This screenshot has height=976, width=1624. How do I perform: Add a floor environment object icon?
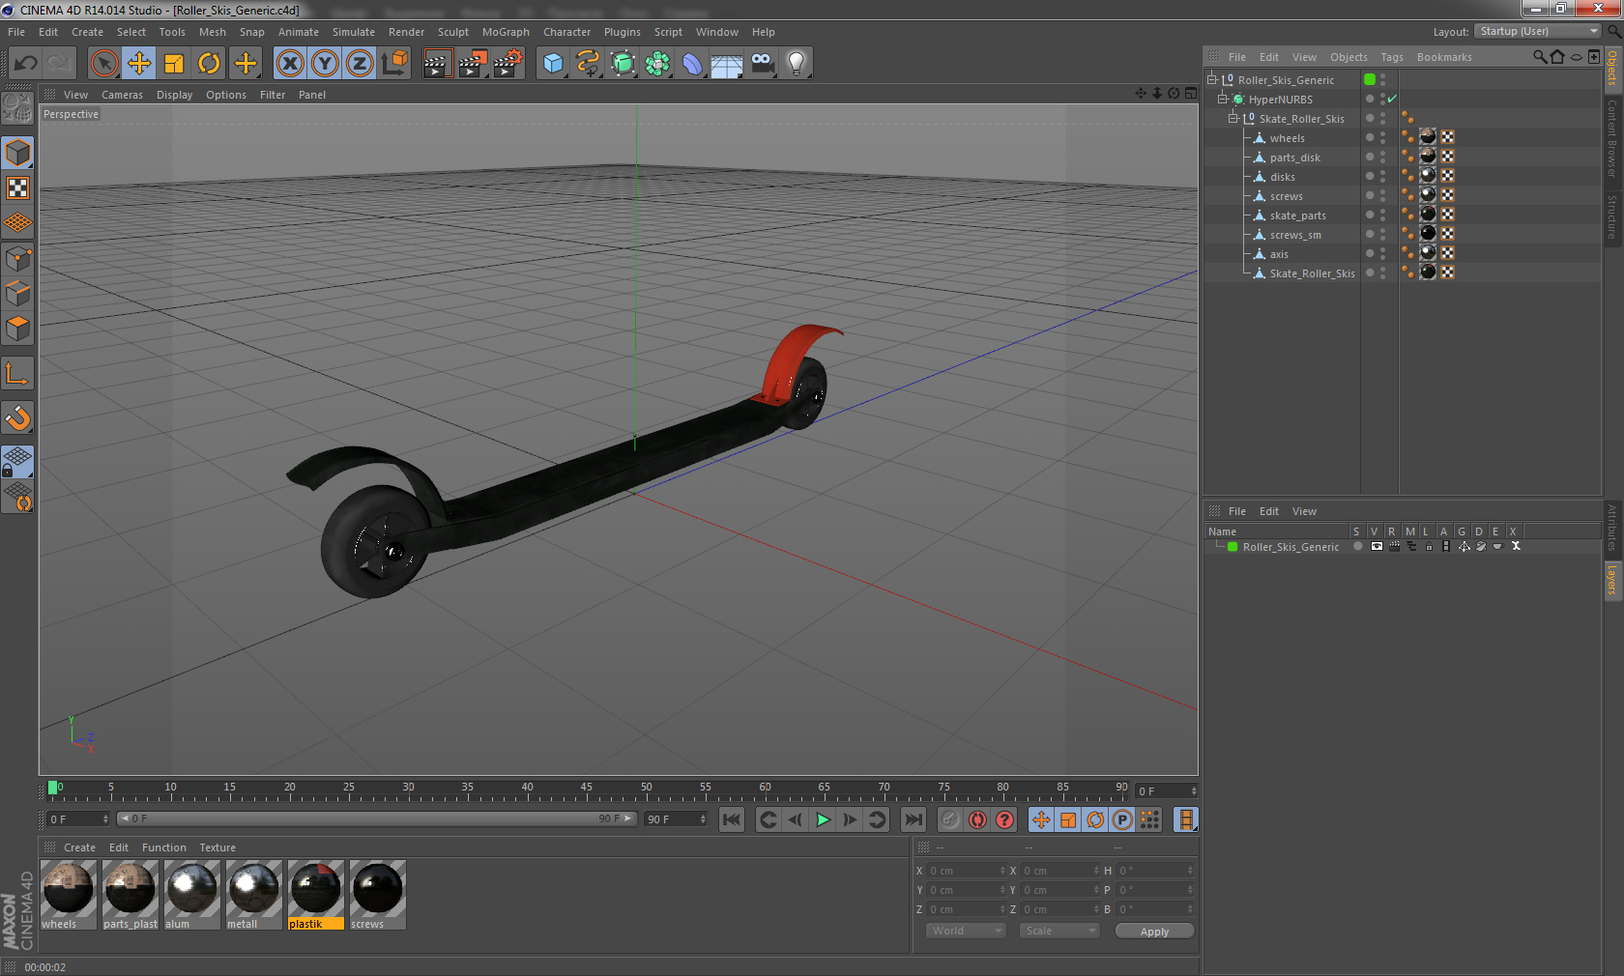(727, 64)
